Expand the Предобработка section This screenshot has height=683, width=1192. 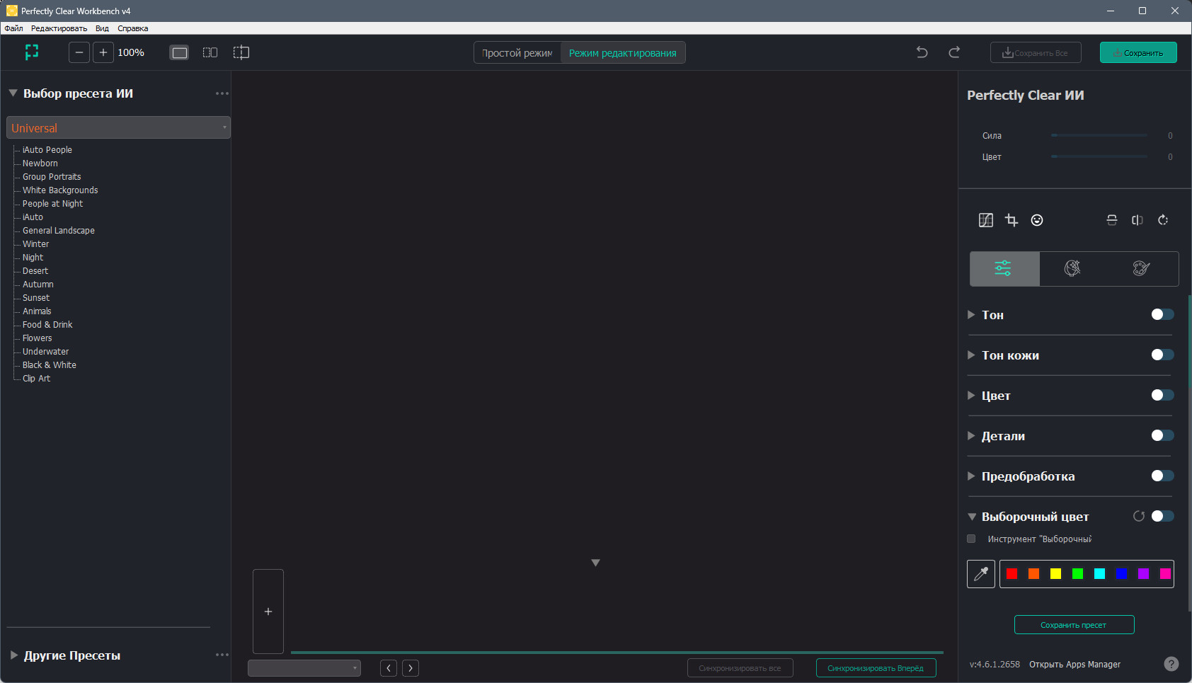click(x=971, y=476)
